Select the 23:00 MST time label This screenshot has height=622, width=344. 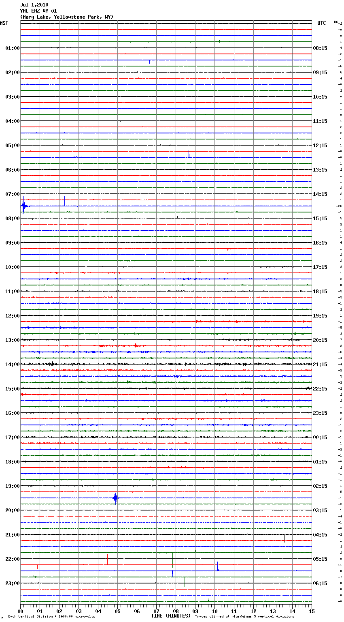pos(13,583)
